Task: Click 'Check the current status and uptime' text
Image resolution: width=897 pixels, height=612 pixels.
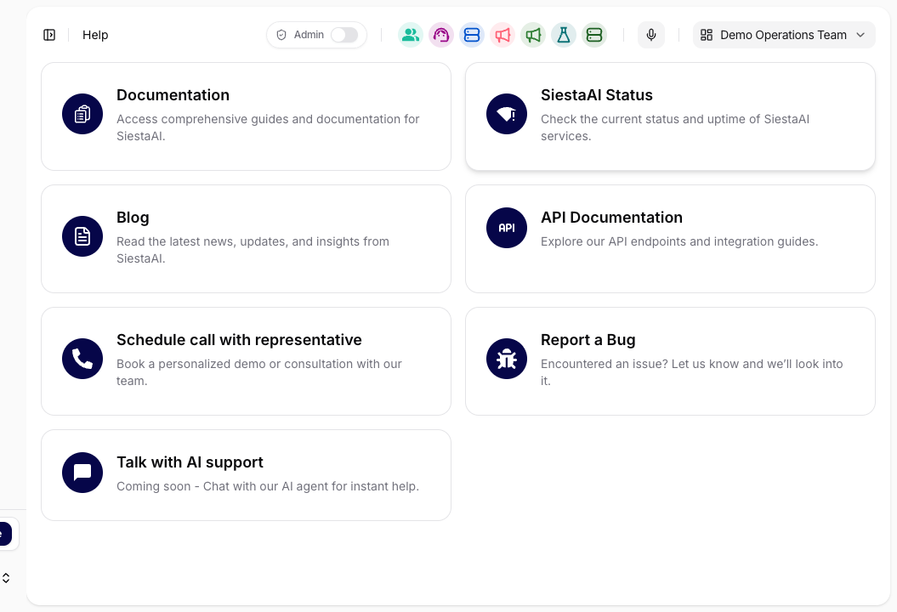Action: tap(675, 127)
